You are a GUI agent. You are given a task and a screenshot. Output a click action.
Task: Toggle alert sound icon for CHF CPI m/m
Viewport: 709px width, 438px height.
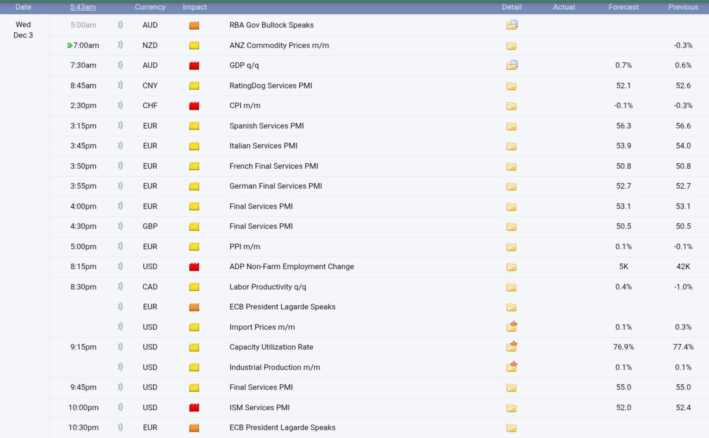coord(120,105)
